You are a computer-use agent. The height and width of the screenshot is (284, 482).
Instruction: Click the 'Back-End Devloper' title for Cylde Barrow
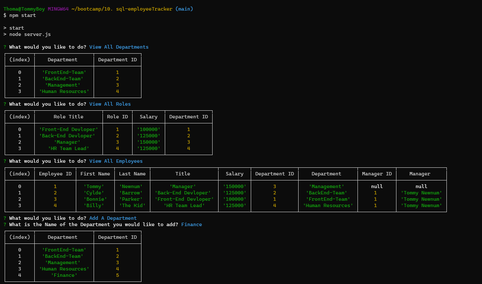pos(183,192)
